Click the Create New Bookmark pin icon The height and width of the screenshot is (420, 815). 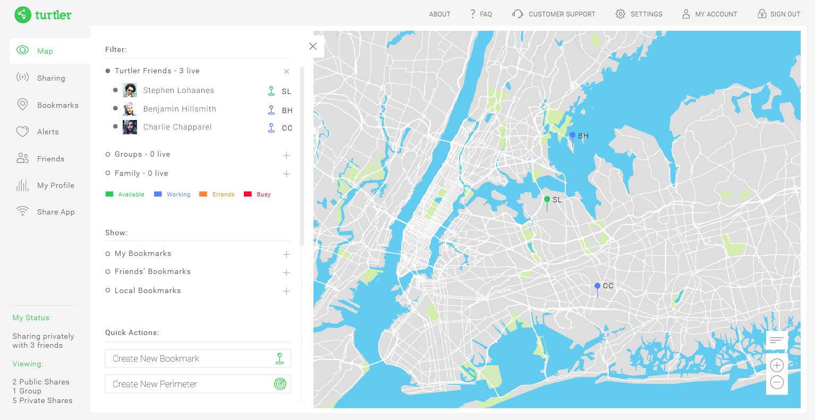280,358
